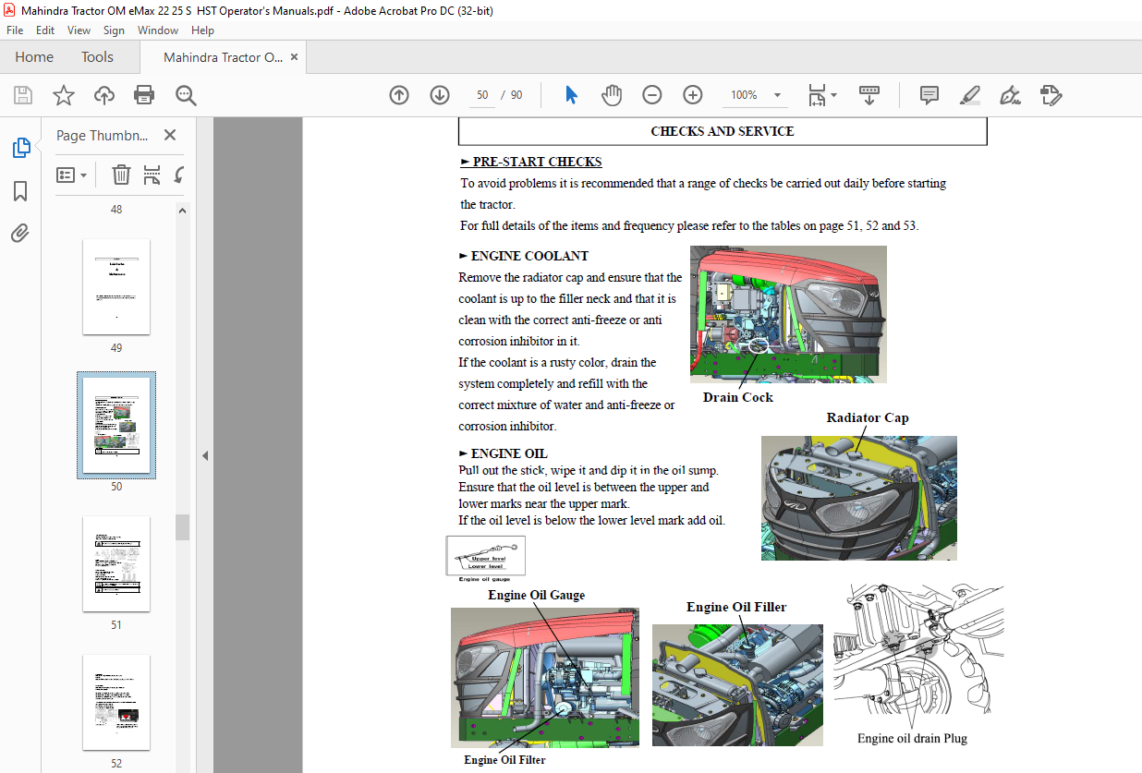
Task: Go to next page arrow
Action: 440,95
